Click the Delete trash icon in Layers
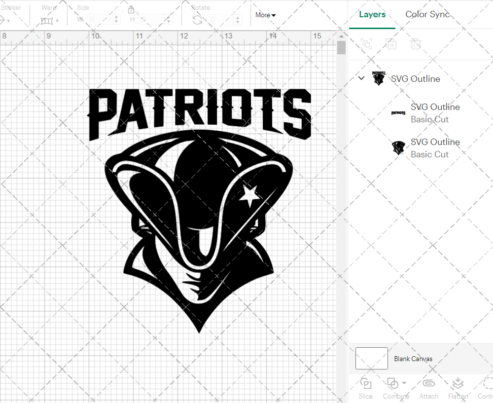Screen dimensions: 493x403 pos(416,44)
